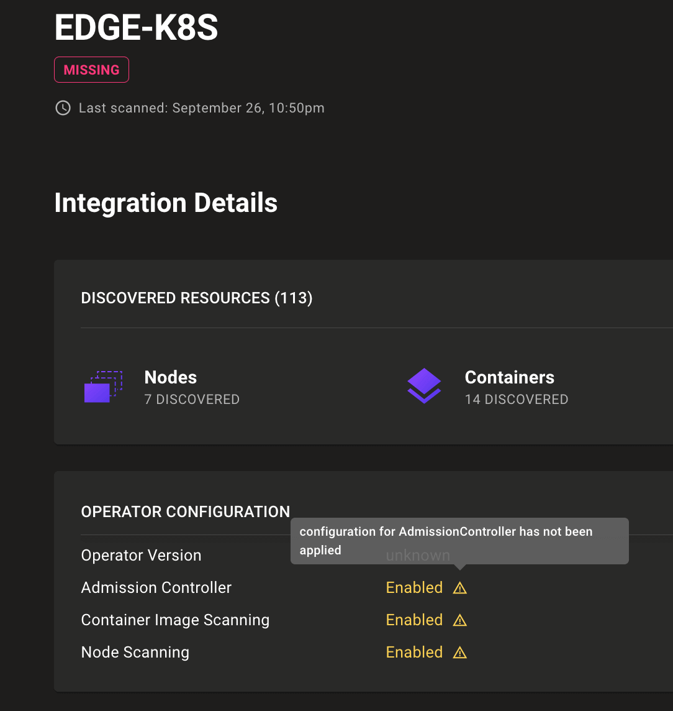The width and height of the screenshot is (673, 711).
Task: Click the warning triangle beside Node Scanning
Action: (x=459, y=652)
